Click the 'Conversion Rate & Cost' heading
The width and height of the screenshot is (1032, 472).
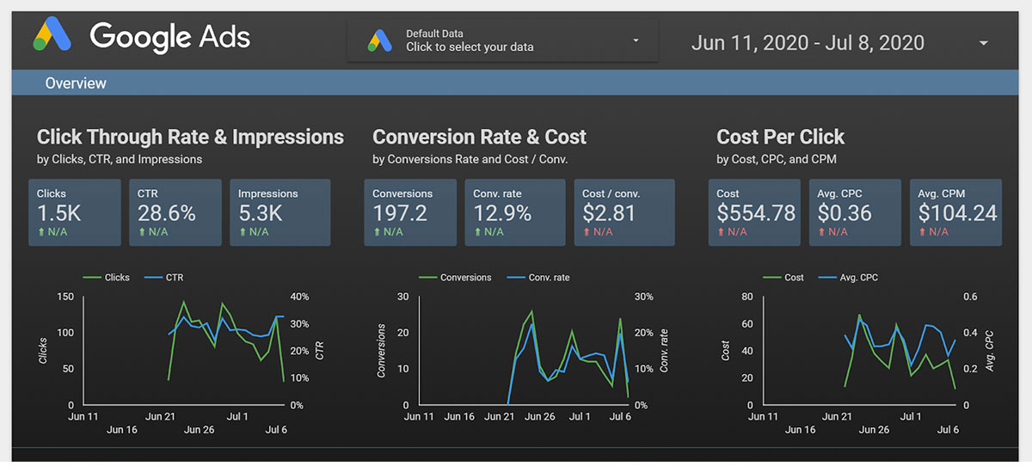[479, 137]
